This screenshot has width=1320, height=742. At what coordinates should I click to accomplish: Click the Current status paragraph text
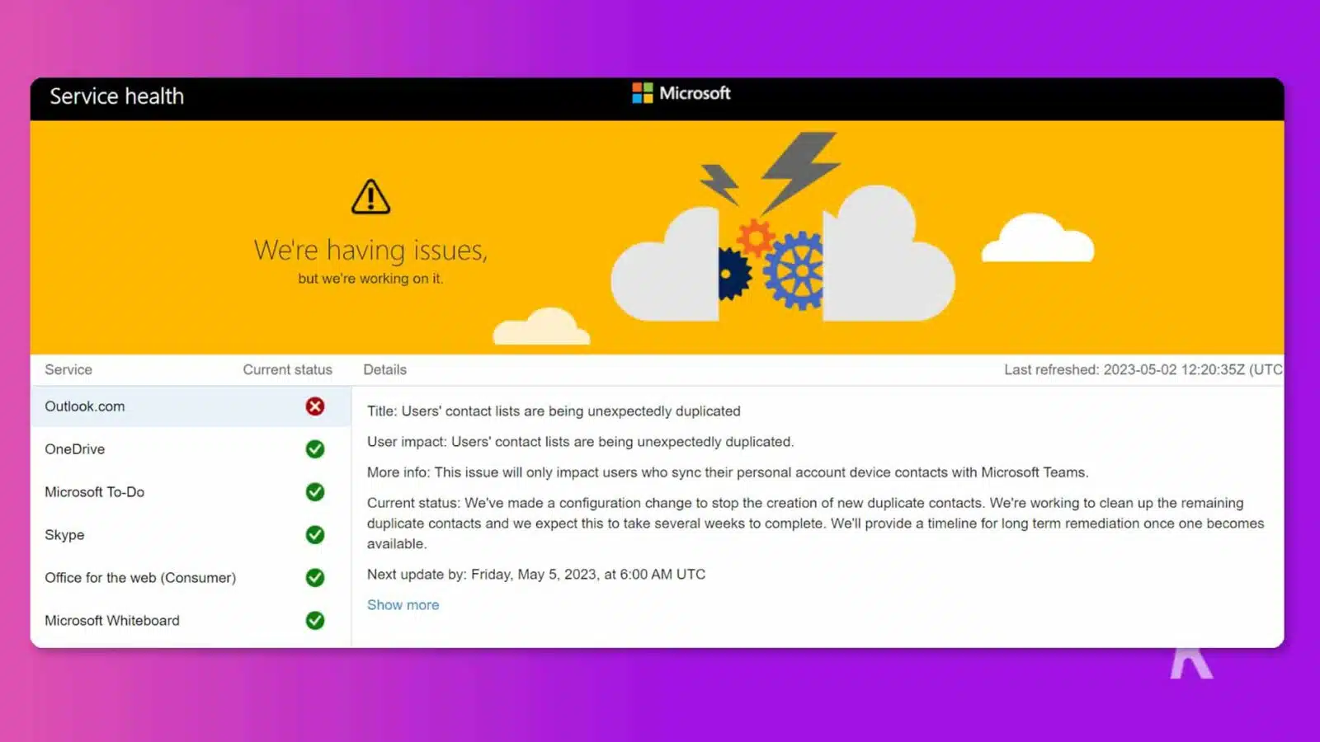pyautogui.click(x=815, y=524)
